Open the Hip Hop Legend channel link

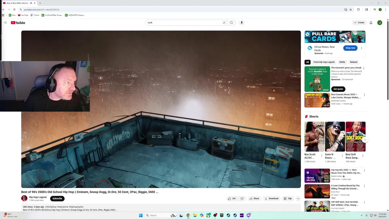pos(38,197)
